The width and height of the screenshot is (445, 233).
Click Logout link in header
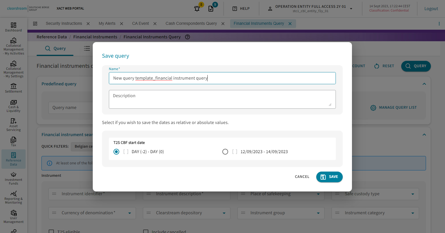(431, 9)
